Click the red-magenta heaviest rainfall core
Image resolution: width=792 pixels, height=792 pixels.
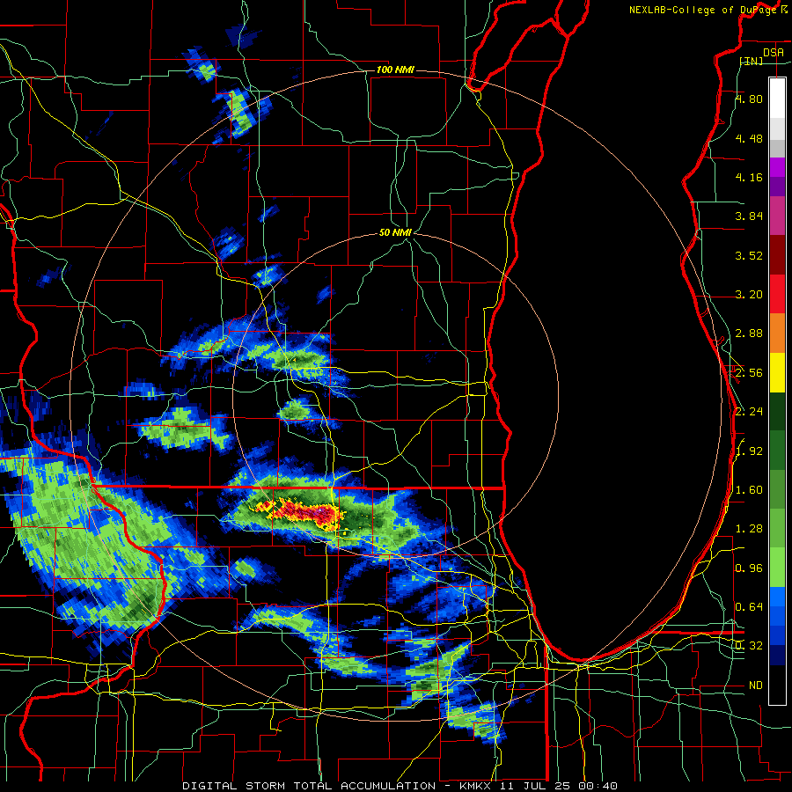click(x=303, y=511)
